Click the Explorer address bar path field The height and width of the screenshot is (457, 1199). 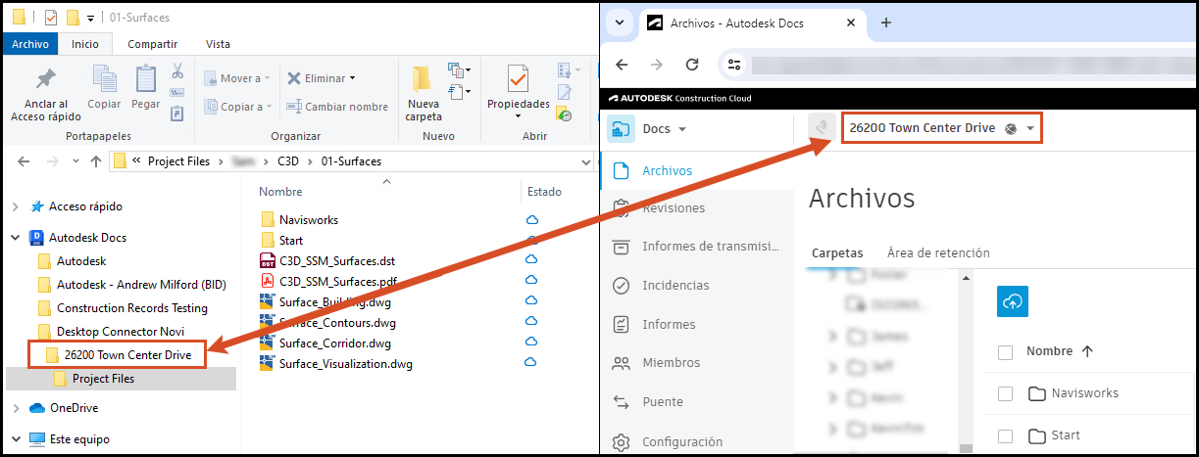click(x=351, y=160)
